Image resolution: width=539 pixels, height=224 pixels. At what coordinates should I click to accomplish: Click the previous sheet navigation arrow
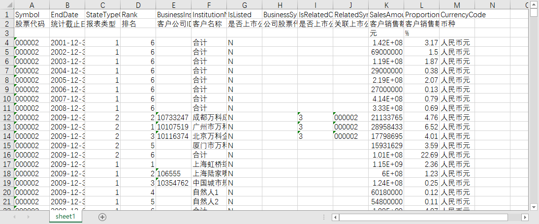pyautogui.click(x=14, y=217)
